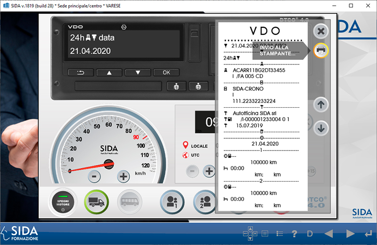This screenshot has height=245, width=377.
Task: Go to next page with right arrow
Action: [350, 234]
